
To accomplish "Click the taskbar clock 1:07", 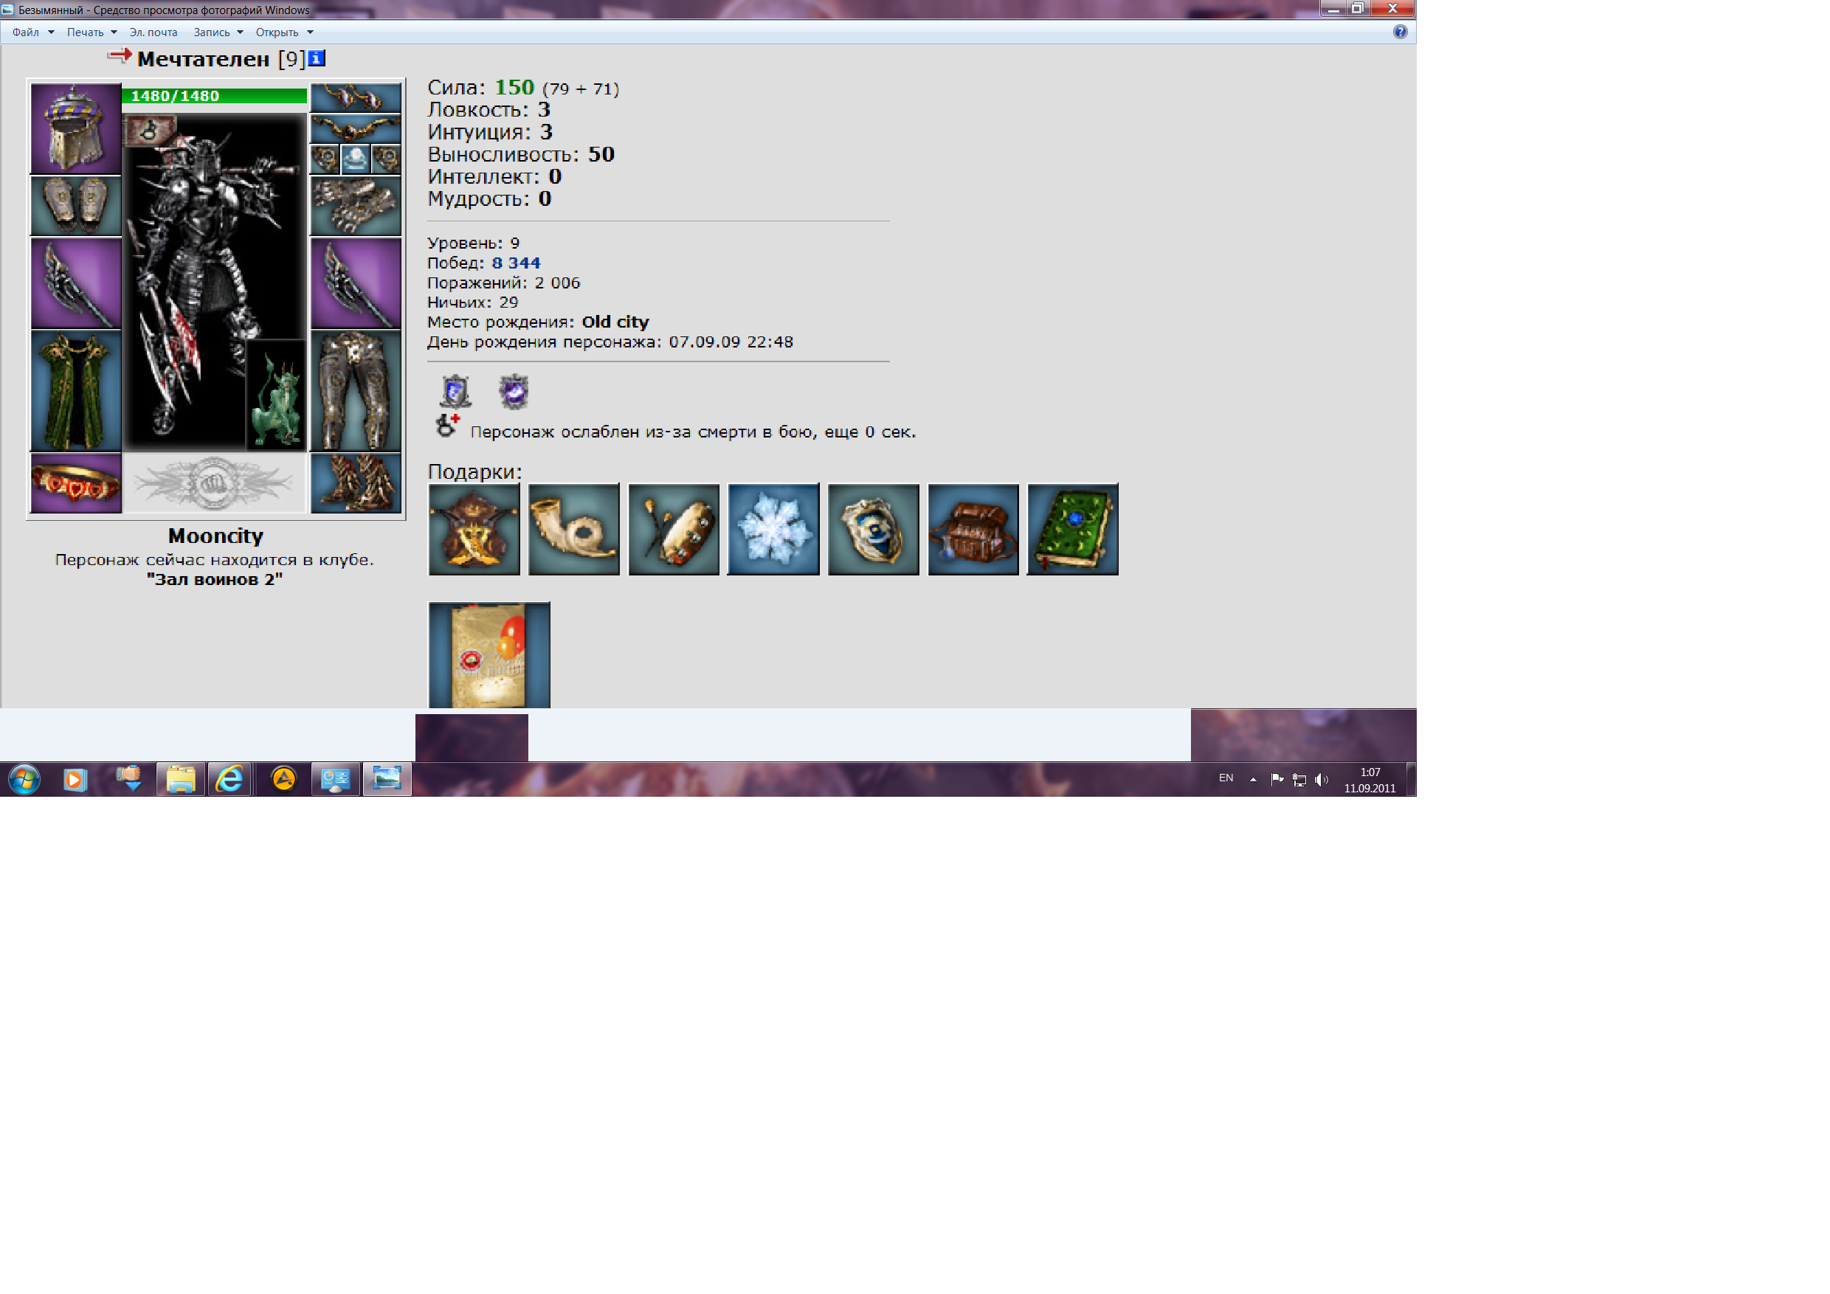I will pyautogui.click(x=1370, y=772).
